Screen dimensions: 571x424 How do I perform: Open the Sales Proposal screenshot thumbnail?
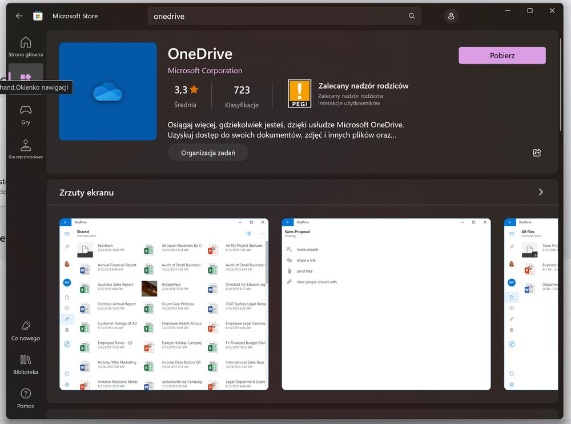[x=386, y=304]
